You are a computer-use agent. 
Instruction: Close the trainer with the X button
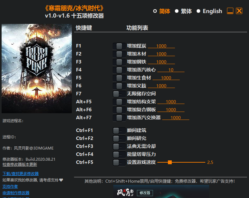coord(239,11)
